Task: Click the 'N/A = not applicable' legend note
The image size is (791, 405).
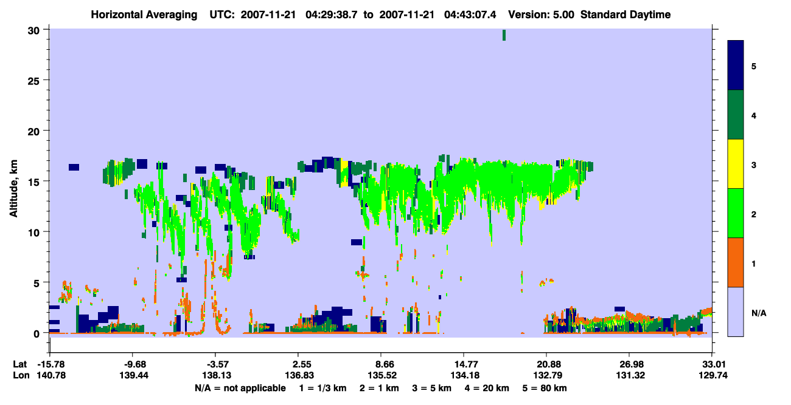Action: (240, 388)
